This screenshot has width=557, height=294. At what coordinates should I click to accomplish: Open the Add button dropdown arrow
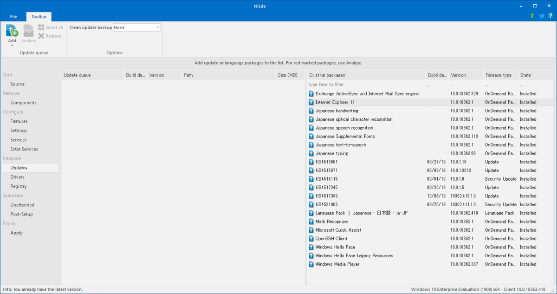(x=12, y=46)
